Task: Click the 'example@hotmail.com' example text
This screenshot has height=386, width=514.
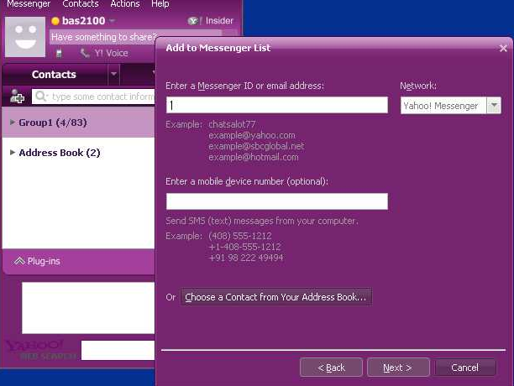Action: point(254,157)
